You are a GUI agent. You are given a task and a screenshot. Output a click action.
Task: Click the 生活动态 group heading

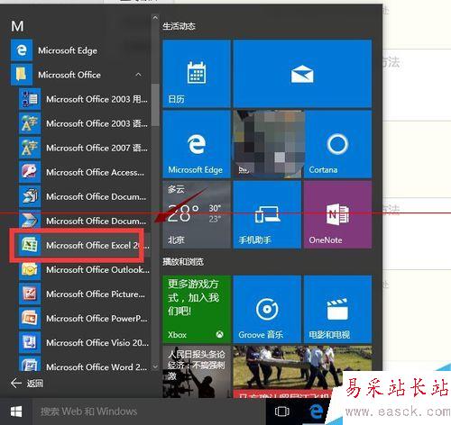pyautogui.click(x=179, y=26)
